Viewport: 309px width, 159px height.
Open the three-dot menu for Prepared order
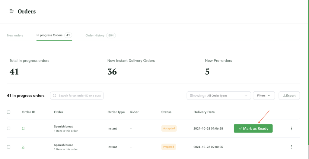291,147
